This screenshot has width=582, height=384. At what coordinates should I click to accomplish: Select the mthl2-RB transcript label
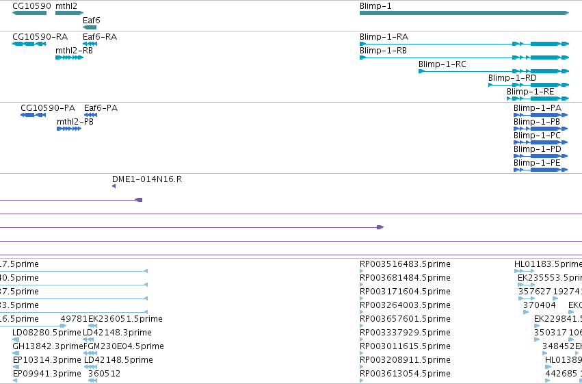pos(74,51)
